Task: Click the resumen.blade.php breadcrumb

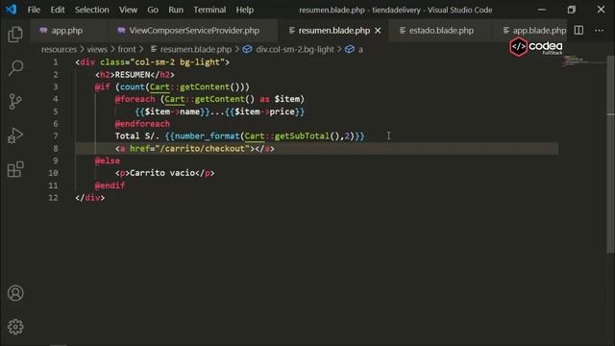Action: tap(191, 49)
